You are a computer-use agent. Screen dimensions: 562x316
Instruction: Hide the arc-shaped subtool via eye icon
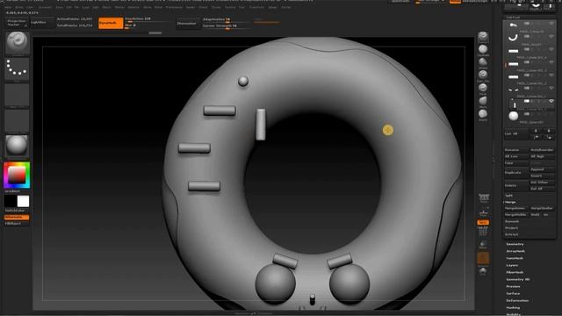[x=551, y=36]
